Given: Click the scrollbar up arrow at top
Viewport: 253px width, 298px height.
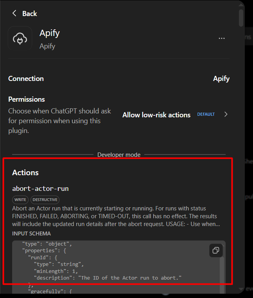Looking at the screenshot, I should coord(241,5).
